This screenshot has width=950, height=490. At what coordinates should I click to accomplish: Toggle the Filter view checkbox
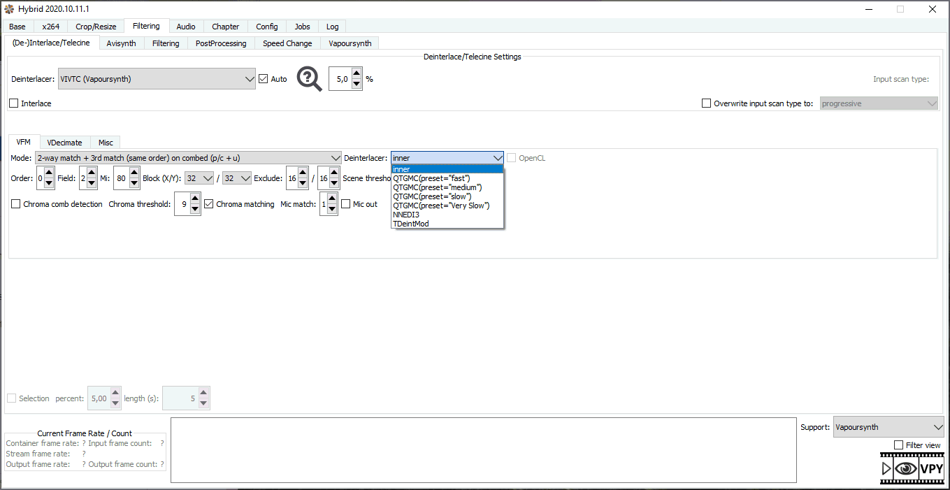(898, 445)
